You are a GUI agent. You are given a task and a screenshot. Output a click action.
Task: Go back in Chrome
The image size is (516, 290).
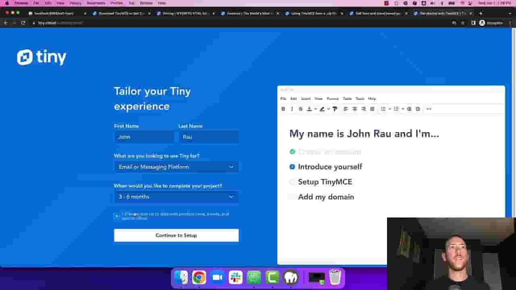[x=6, y=23]
